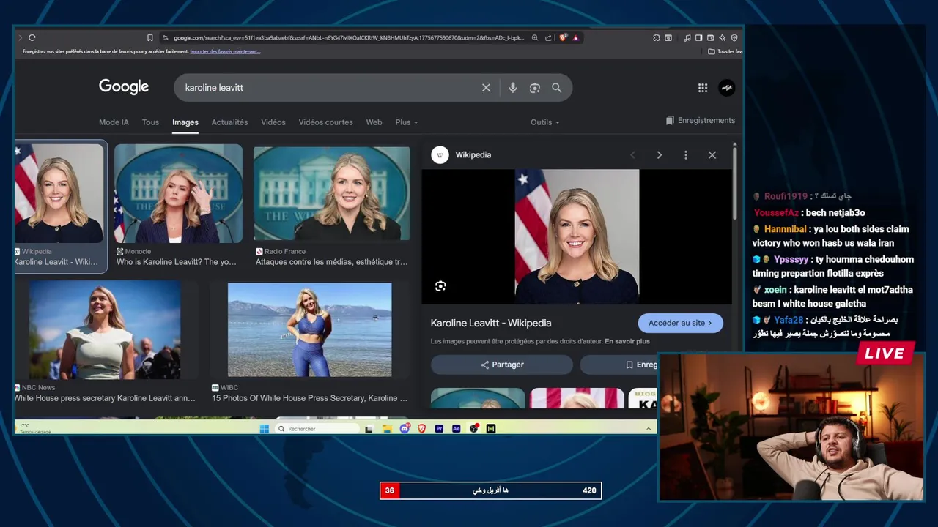Clear the search box with the X icon
This screenshot has height=527, width=938.
[x=486, y=88]
